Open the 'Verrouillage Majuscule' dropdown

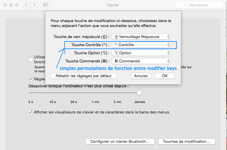(x=141, y=37)
